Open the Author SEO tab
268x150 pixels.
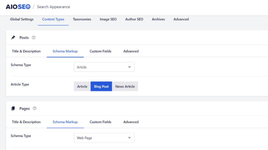pyautogui.click(x=134, y=19)
